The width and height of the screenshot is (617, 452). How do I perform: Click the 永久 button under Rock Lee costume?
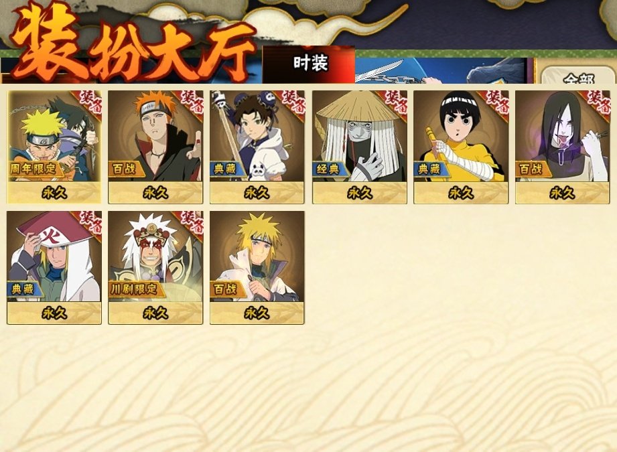tap(461, 193)
